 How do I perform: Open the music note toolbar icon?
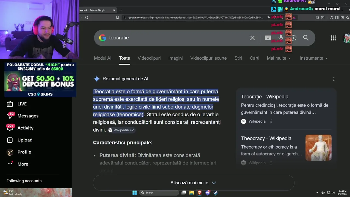tap(331, 18)
